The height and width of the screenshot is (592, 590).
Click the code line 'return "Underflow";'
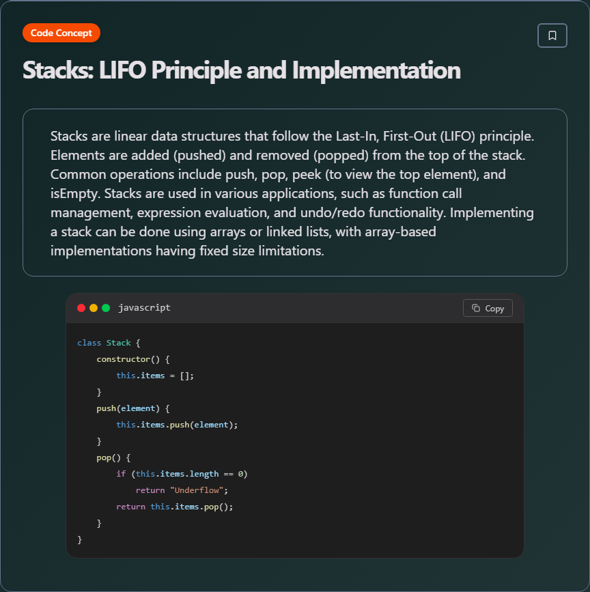pyautogui.click(x=182, y=490)
